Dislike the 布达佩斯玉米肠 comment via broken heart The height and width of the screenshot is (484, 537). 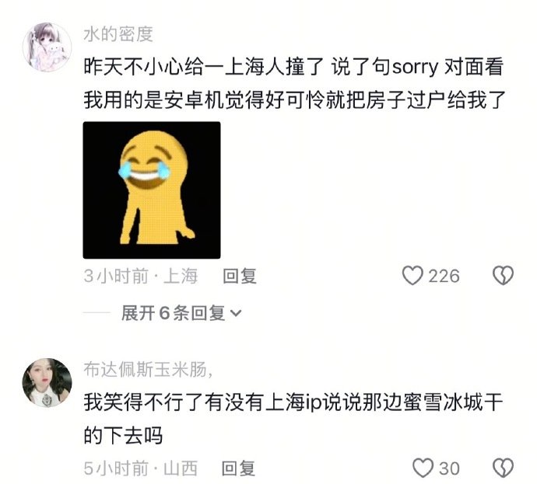pyautogui.click(x=503, y=468)
